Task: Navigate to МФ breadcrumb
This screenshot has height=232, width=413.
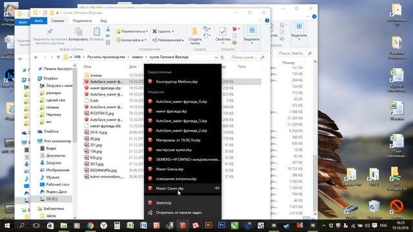Action: coord(77,57)
